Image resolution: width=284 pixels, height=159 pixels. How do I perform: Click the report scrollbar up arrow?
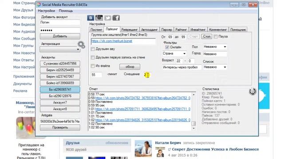193,95
